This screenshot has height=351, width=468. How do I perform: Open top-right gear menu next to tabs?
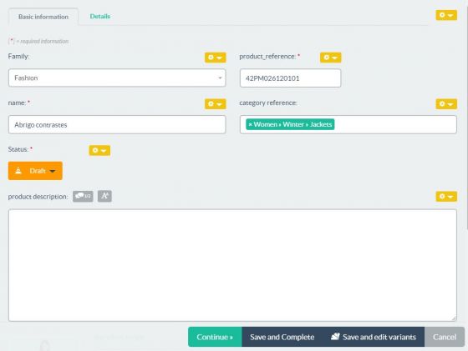click(446, 15)
